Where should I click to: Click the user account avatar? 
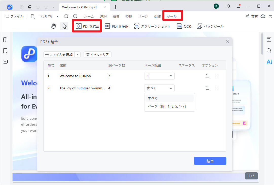pos(216,6)
